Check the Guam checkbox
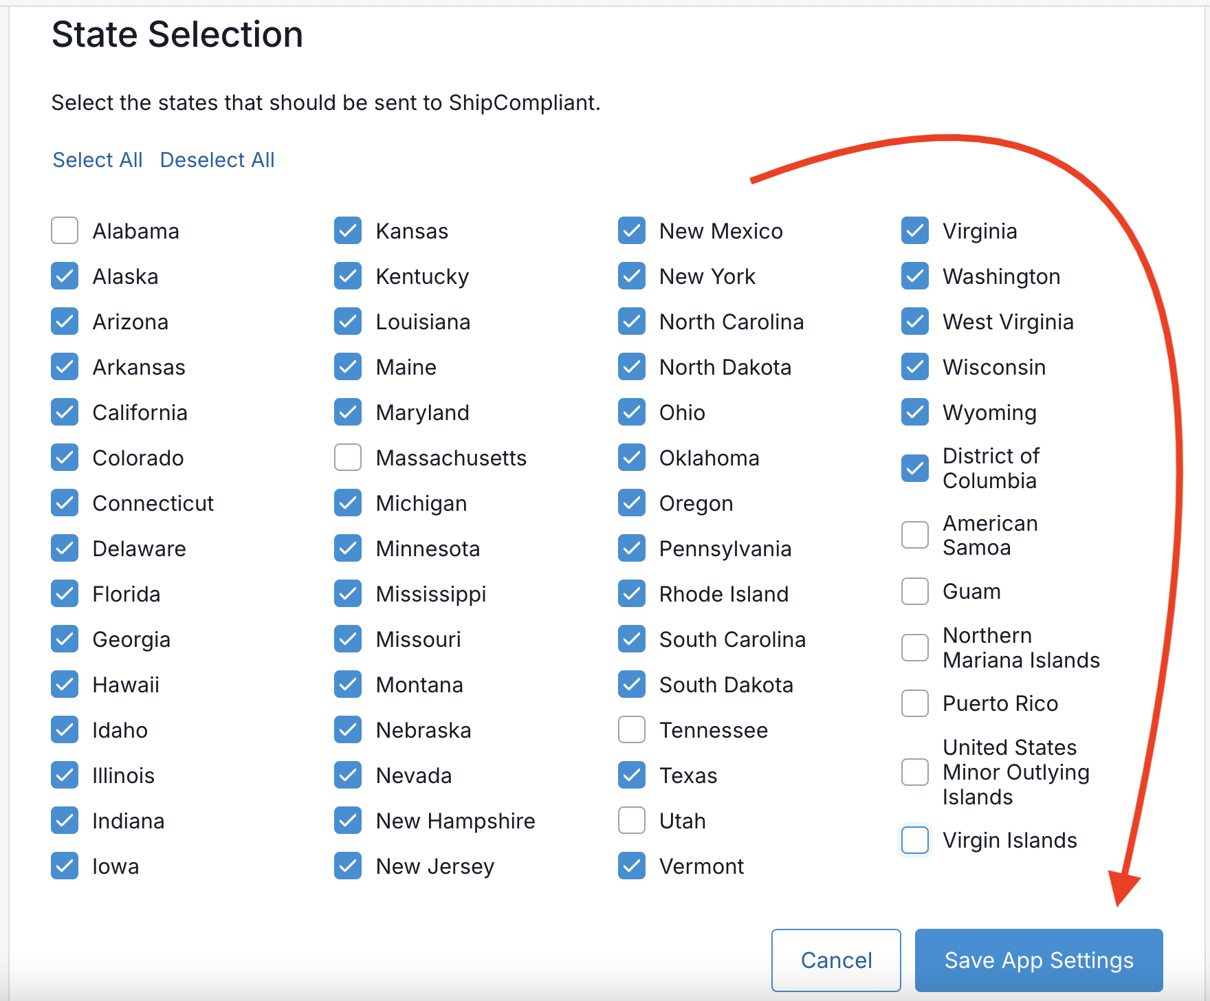 tap(914, 591)
